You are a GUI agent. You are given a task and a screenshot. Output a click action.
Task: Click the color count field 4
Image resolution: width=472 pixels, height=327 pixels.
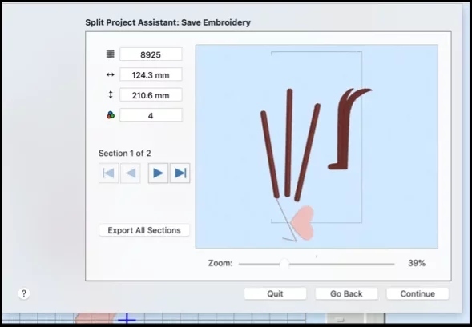(151, 115)
